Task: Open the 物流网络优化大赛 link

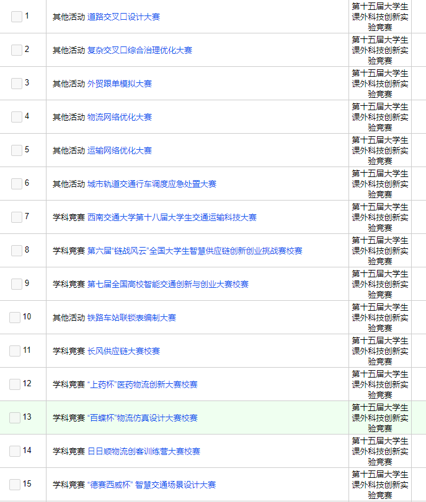Action: tap(120, 117)
